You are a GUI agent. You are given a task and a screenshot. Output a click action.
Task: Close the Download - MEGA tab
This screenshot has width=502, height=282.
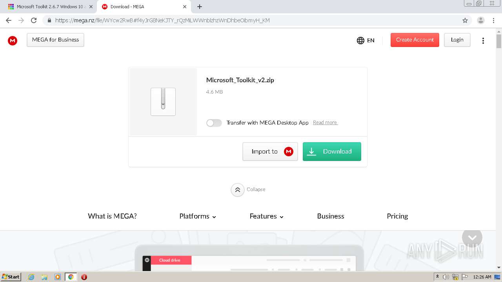(x=185, y=7)
